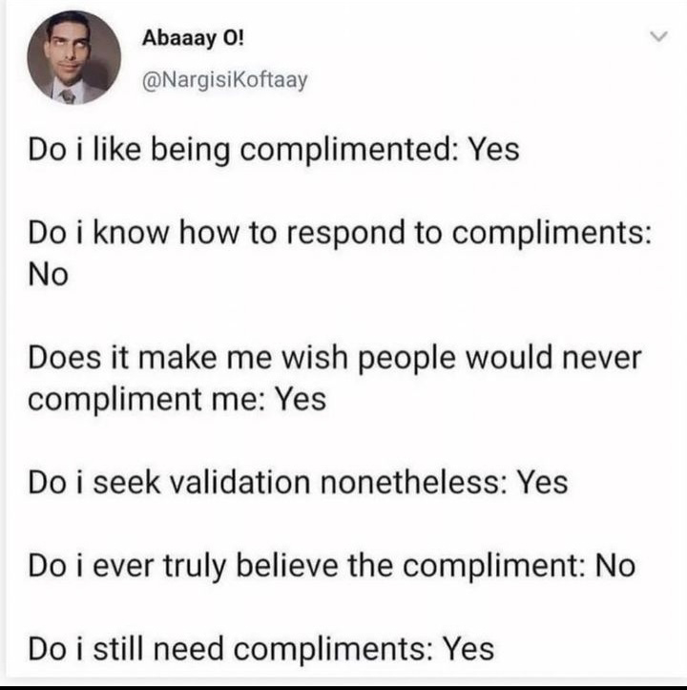Click the profile avatar photo
Image resolution: width=687 pixels, height=690 pixels.
pyautogui.click(x=73, y=56)
